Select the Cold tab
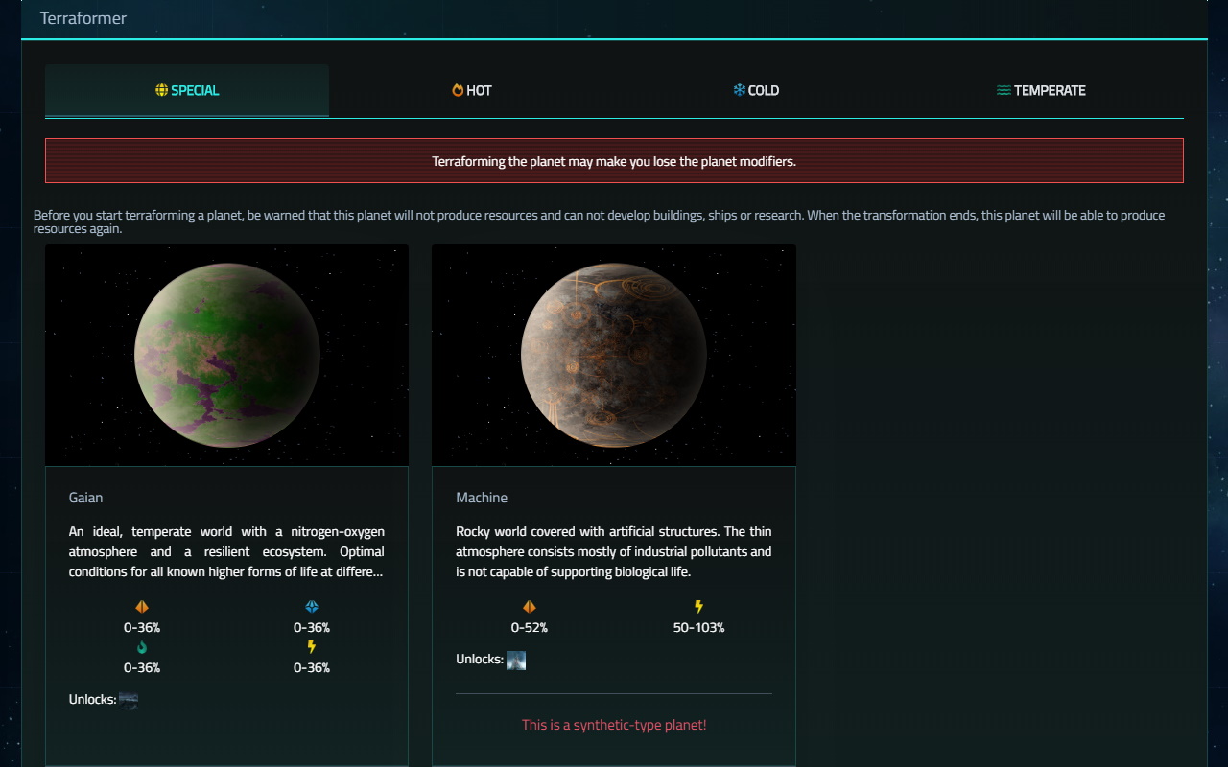 [x=756, y=91]
